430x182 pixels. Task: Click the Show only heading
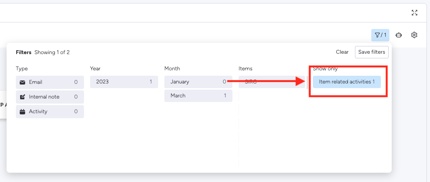coord(325,69)
